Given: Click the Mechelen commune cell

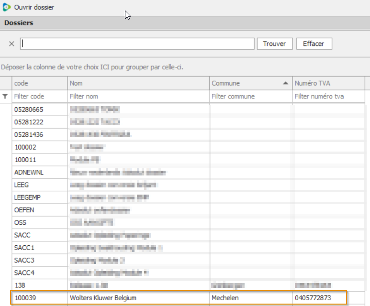Looking at the screenshot, I should (251, 298).
